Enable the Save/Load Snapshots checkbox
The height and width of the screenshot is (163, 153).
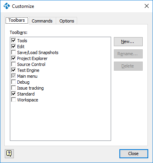[x=13, y=52]
